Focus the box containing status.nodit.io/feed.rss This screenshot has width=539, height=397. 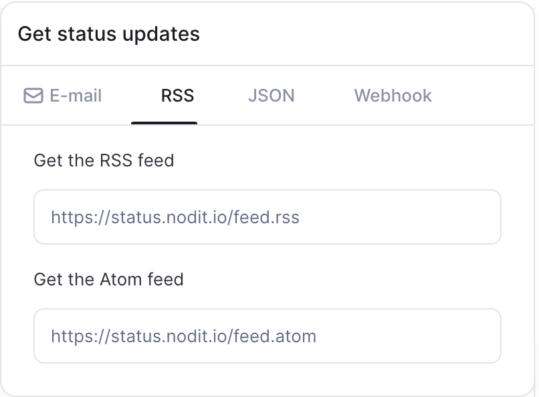[267, 217]
